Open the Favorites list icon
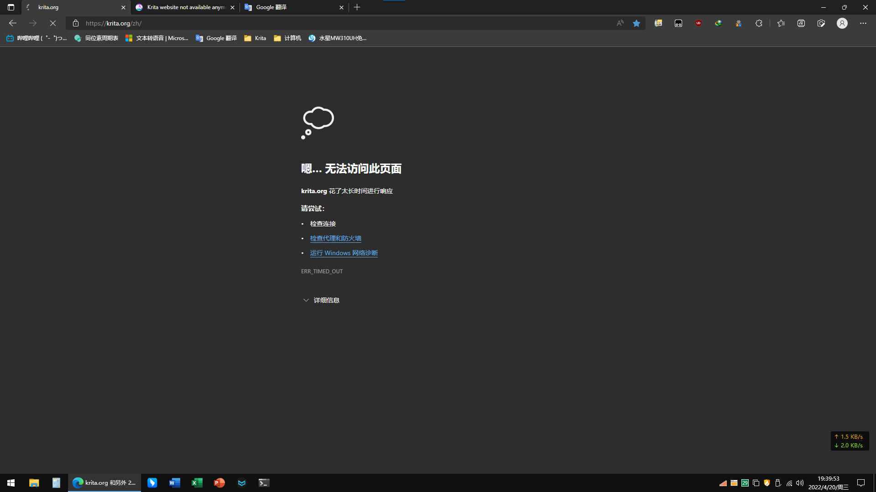 (781, 23)
